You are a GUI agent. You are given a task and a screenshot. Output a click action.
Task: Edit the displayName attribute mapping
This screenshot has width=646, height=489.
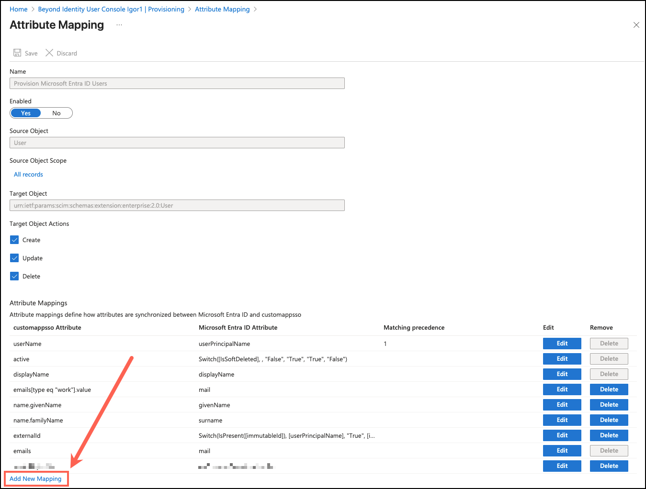562,374
